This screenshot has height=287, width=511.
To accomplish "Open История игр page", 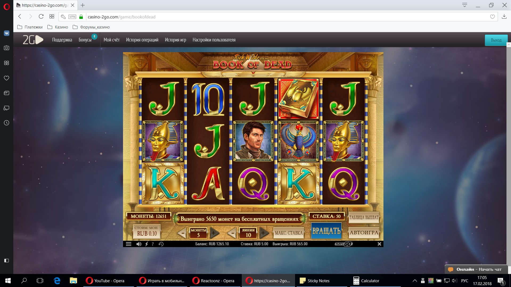I will (175, 40).
